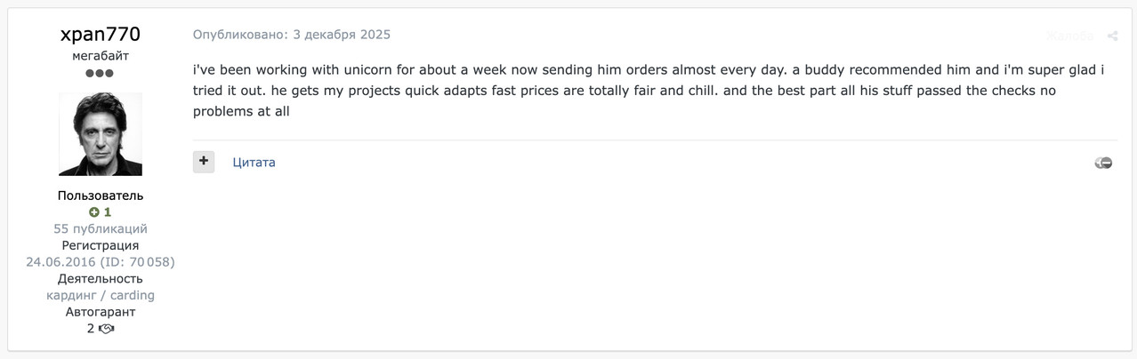Click the share post icon
This screenshot has width=1137, height=359.
tap(1112, 36)
